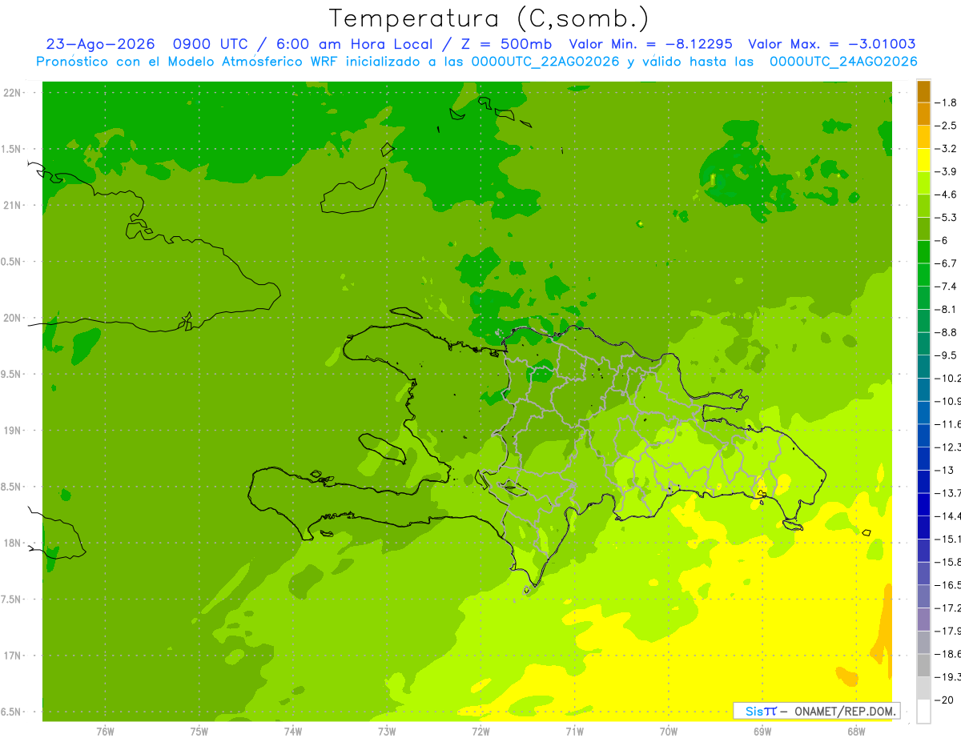This screenshot has height=742, width=961.
Task: Click the "69W" longitude label
Action: coord(762,732)
